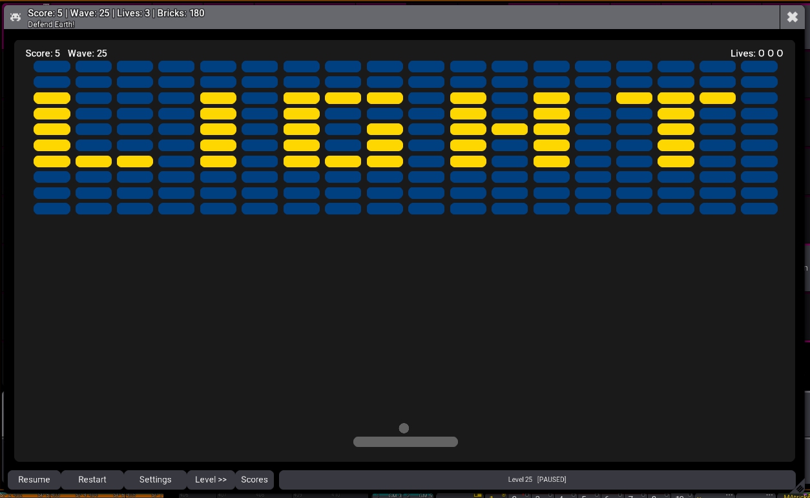810x498 pixels.
Task: Restart the game
Action: 92,480
